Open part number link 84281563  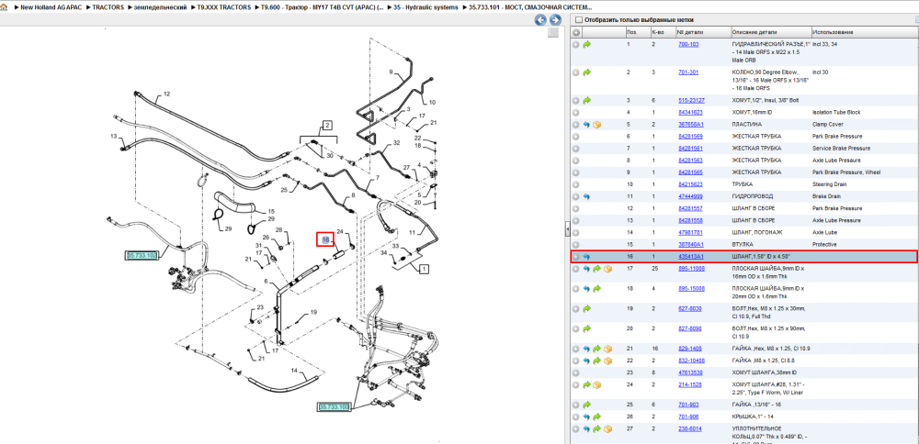click(x=690, y=161)
